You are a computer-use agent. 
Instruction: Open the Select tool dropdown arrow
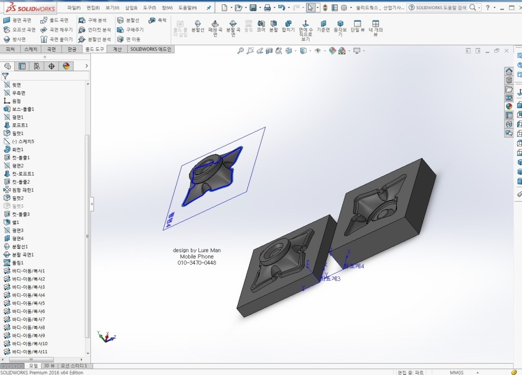(318, 7)
